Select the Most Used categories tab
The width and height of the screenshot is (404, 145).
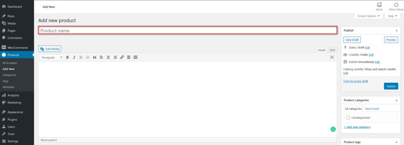coord(372,109)
